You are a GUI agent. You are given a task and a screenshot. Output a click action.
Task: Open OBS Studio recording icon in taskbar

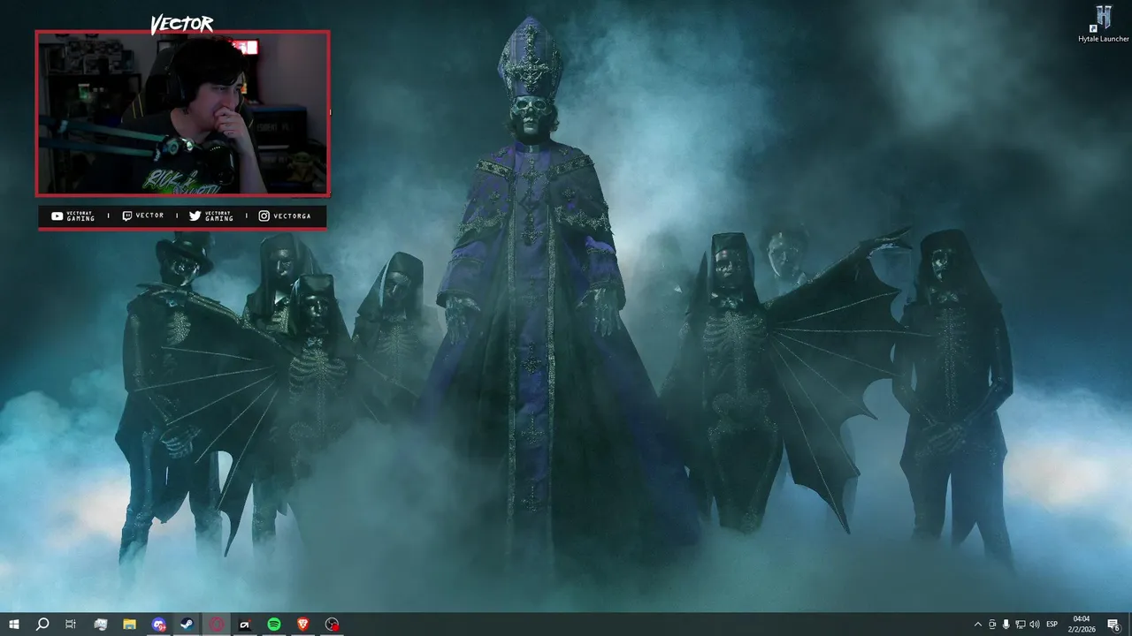[333, 625]
